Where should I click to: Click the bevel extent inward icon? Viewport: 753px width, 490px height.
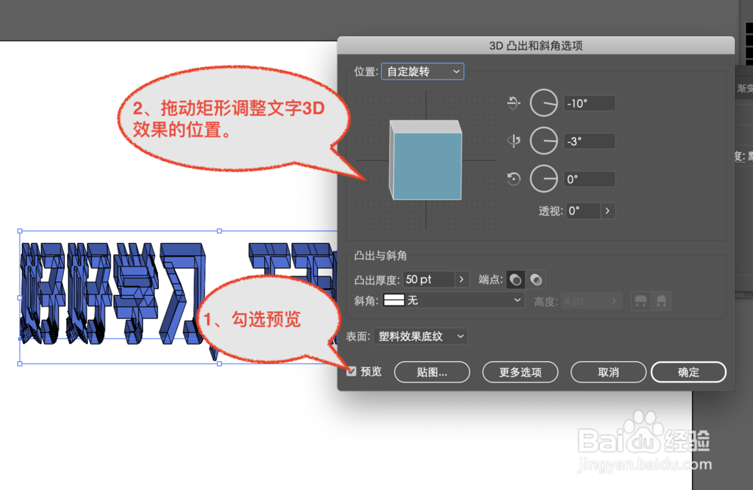660,300
